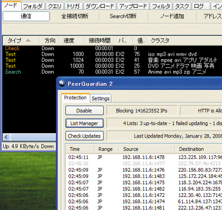Open the トリガ tab
222x210 pixels.
(73, 6)
